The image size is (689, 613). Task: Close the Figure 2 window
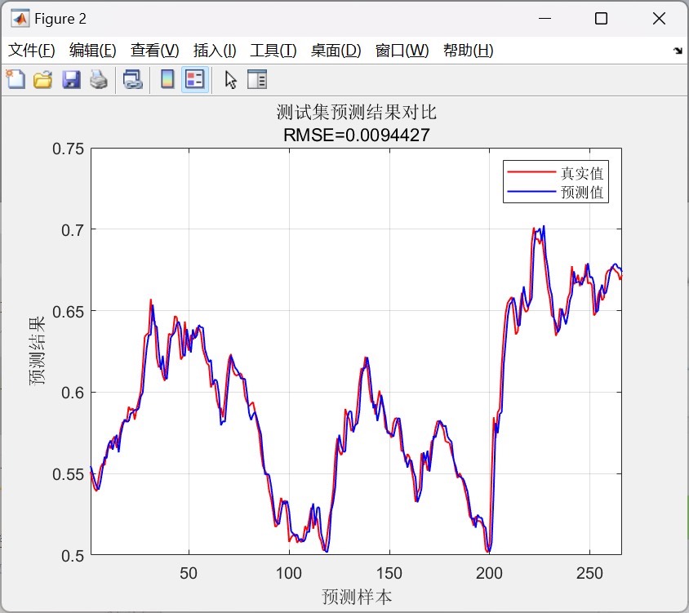(659, 19)
